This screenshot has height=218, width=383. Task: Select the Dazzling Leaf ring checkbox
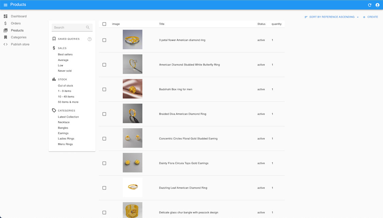[x=104, y=188]
